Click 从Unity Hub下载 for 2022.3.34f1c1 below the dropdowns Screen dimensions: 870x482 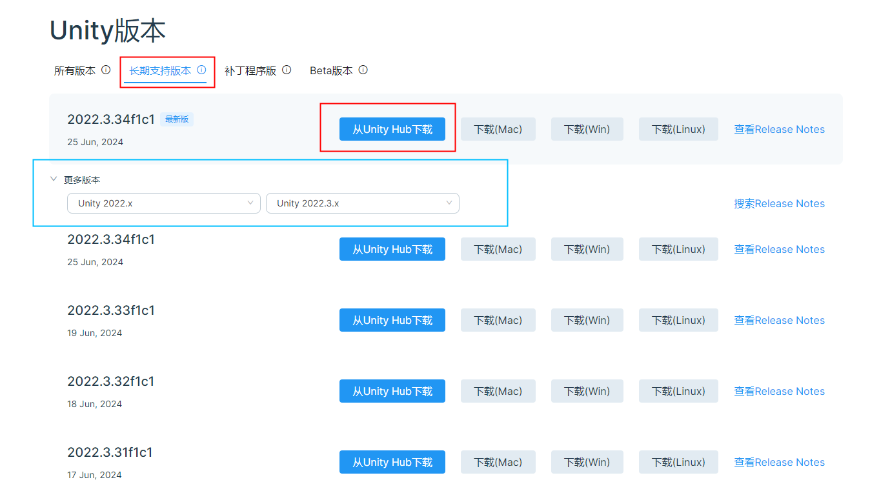click(x=392, y=249)
